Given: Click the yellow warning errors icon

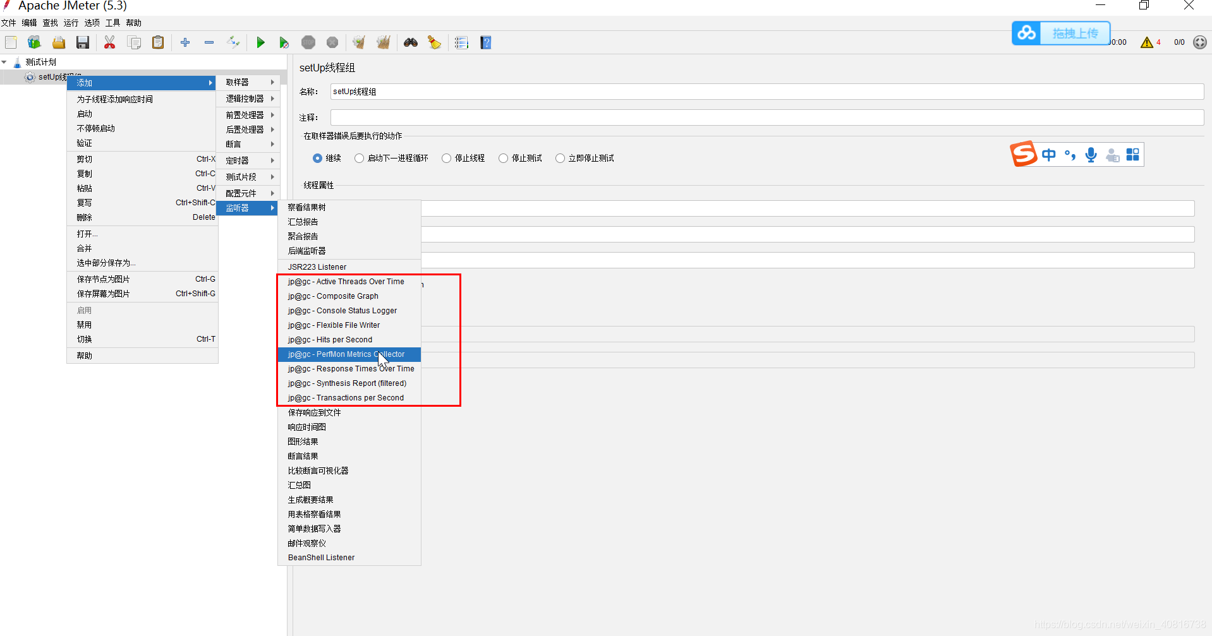Looking at the screenshot, I should pyautogui.click(x=1147, y=42).
